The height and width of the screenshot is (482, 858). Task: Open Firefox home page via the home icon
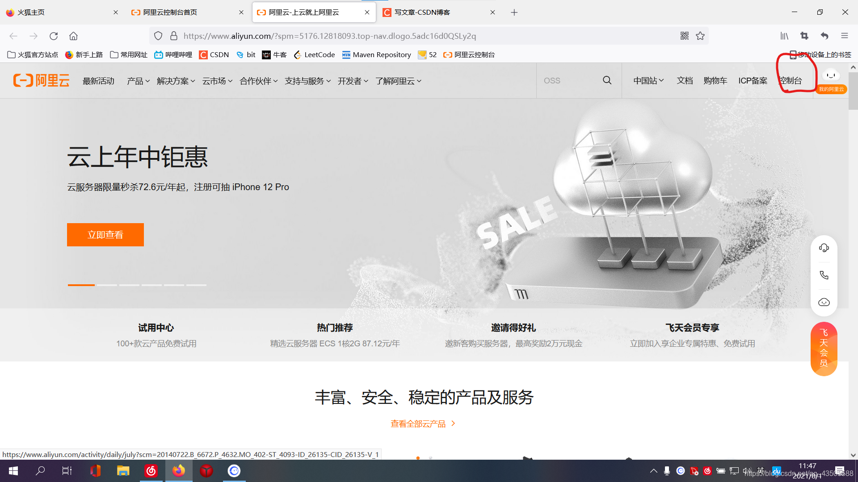point(73,36)
